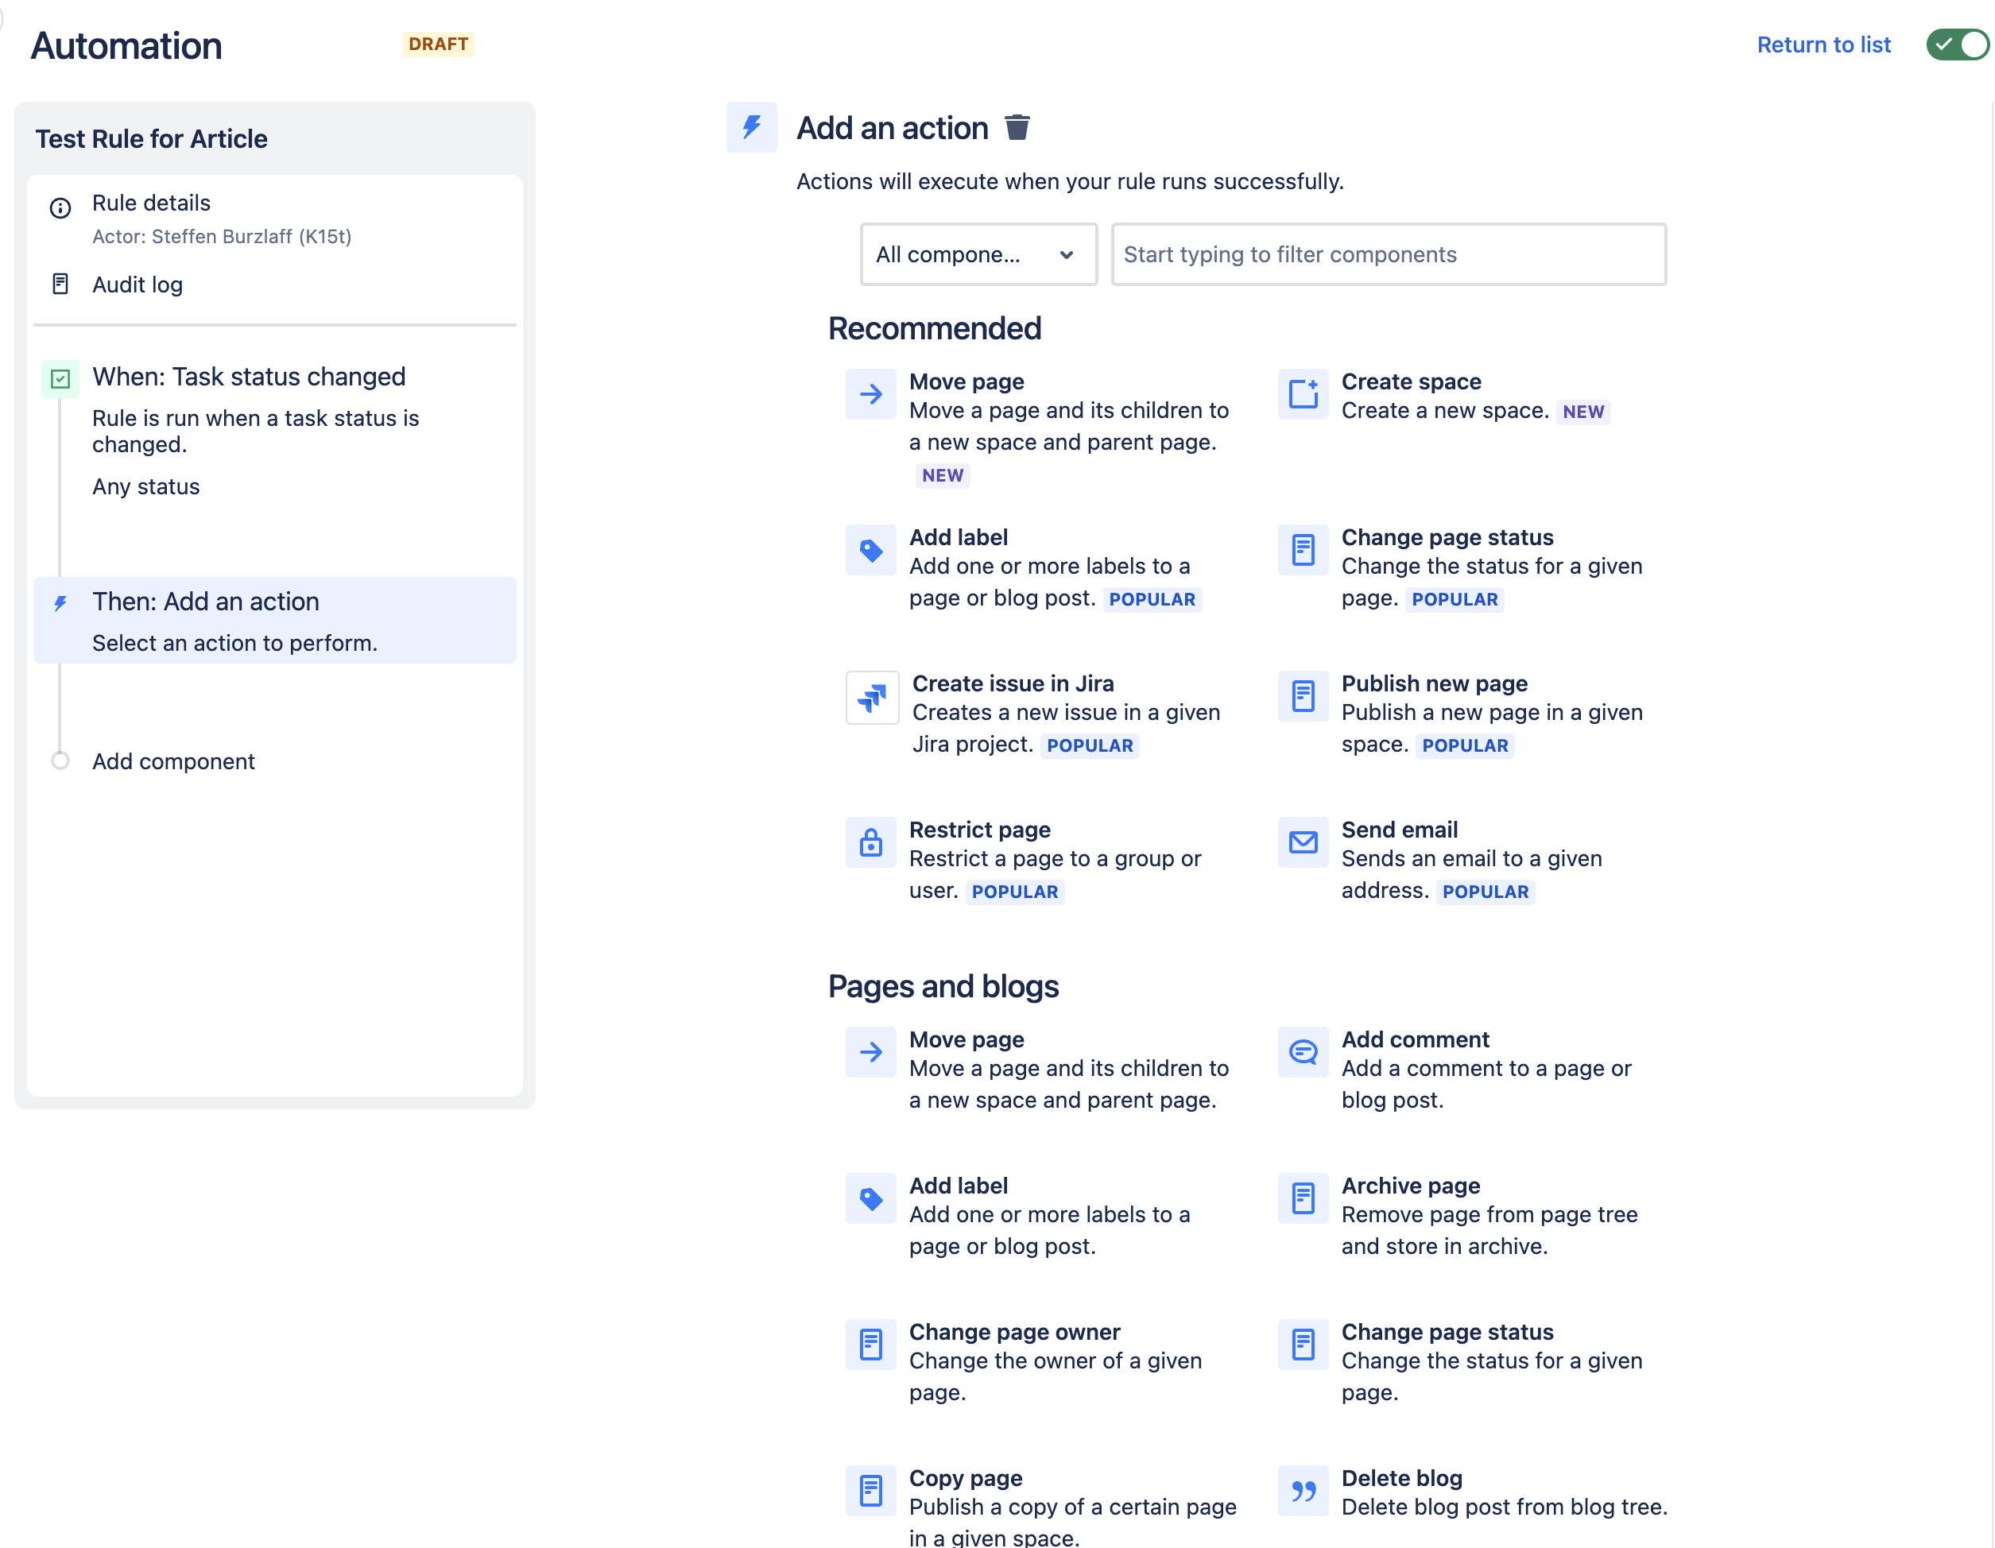Image resolution: width=1995 pixels, height=1548 pixels.
Task: Select When: Task status changed trigger
Action: 274,431
